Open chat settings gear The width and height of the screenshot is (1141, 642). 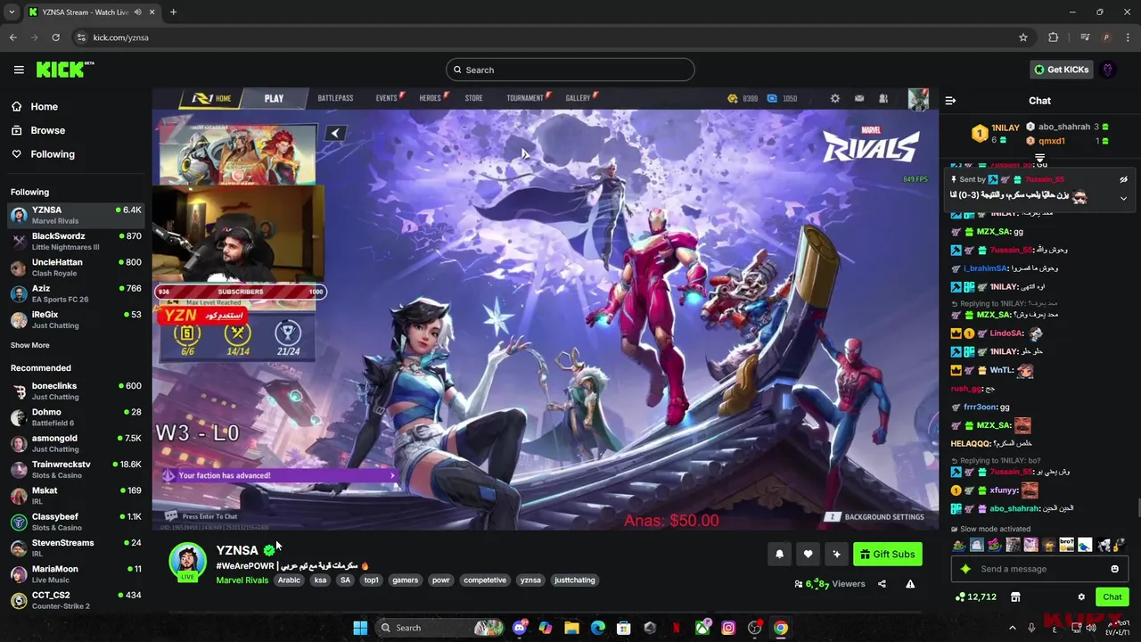pos(1081,597)
